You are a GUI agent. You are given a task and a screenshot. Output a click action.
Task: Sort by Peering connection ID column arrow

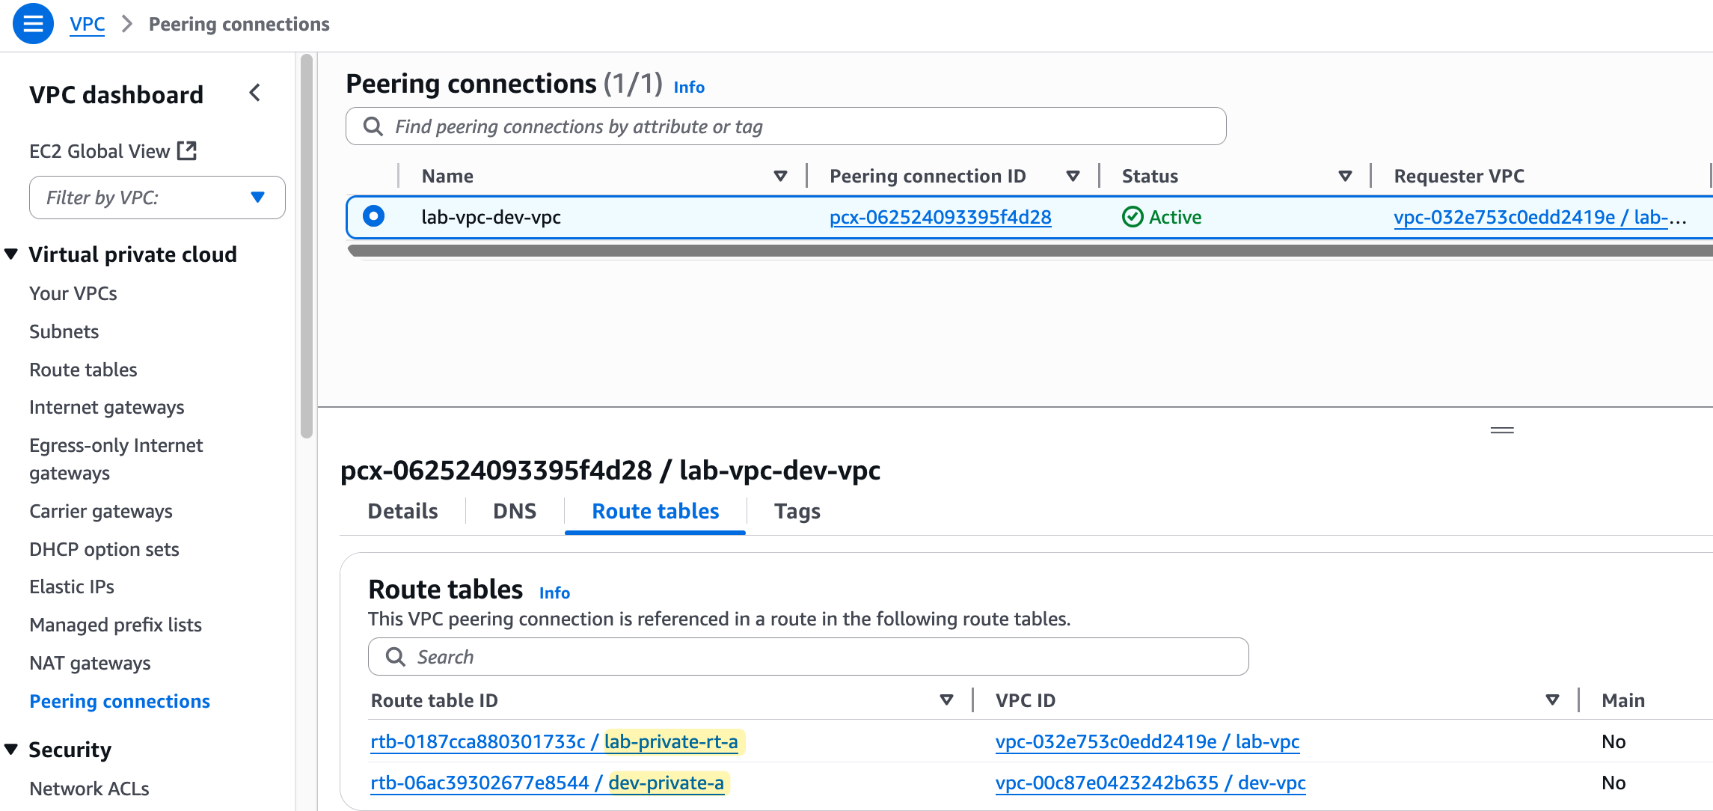coord(1073,177)
